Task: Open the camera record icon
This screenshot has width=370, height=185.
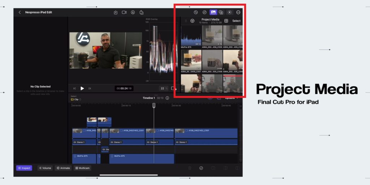Action: point(124,12)
